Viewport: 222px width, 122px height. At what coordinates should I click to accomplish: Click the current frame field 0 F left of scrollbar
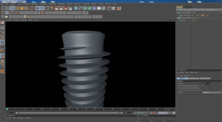click(x=10, y=113)
